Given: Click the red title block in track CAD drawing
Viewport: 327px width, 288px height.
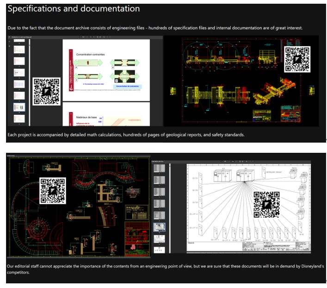Looking at the screenshot, I should coord(137,239).
